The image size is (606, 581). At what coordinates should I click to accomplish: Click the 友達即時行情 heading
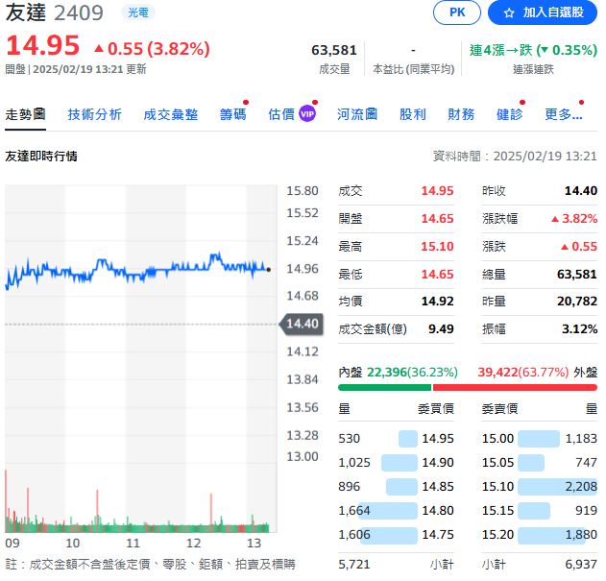41,157
